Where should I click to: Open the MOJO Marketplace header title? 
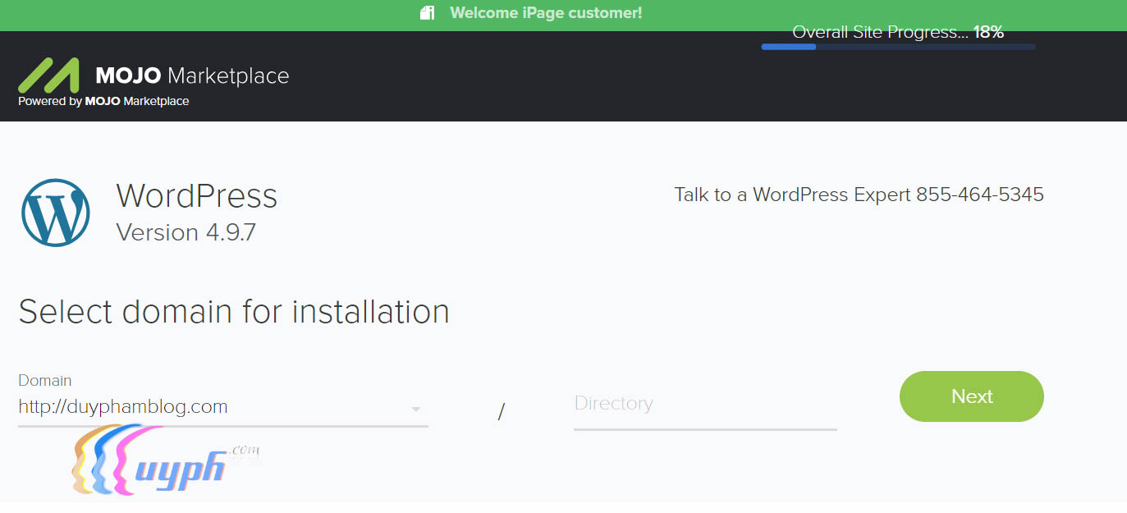click(x=192, y=76)
